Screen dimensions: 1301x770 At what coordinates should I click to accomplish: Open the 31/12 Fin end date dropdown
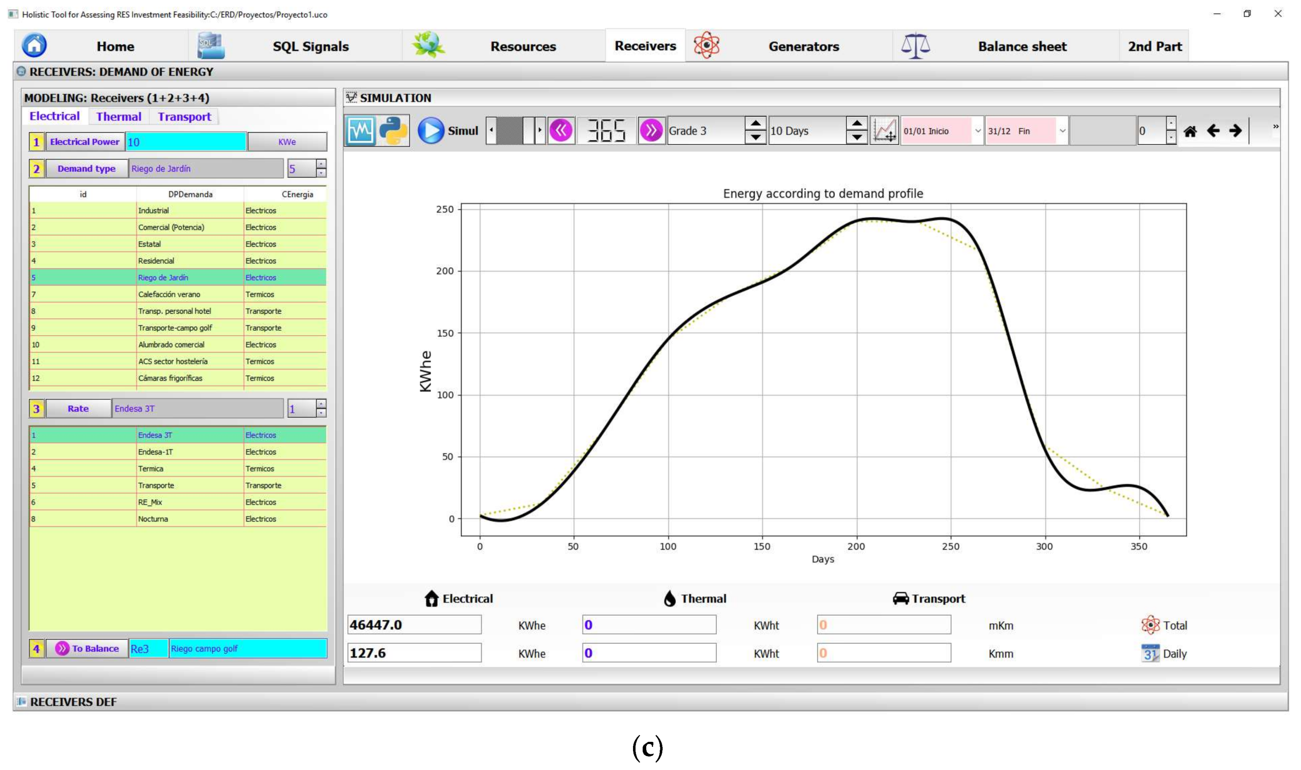pos(1062,131)
